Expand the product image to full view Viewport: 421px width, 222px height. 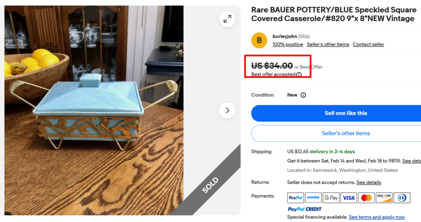[x=227, y=19]
